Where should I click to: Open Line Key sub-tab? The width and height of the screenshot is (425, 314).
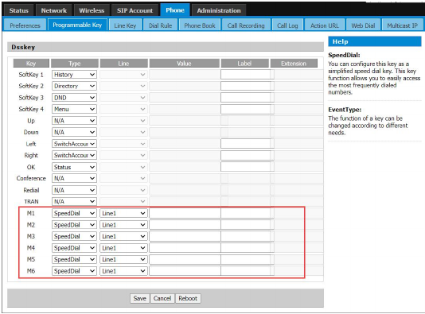coord(125,25)
